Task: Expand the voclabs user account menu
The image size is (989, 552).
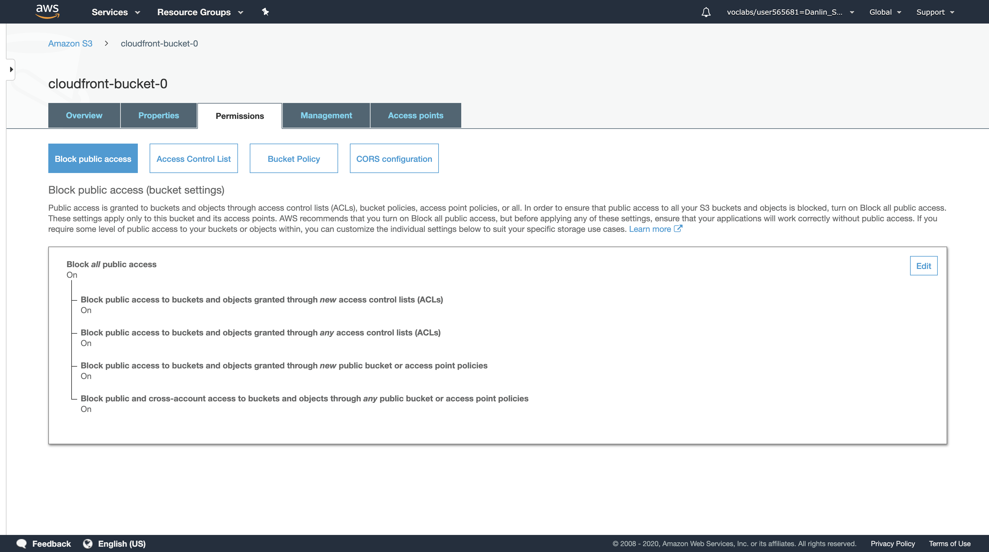Action: click(x=790, y=12)
